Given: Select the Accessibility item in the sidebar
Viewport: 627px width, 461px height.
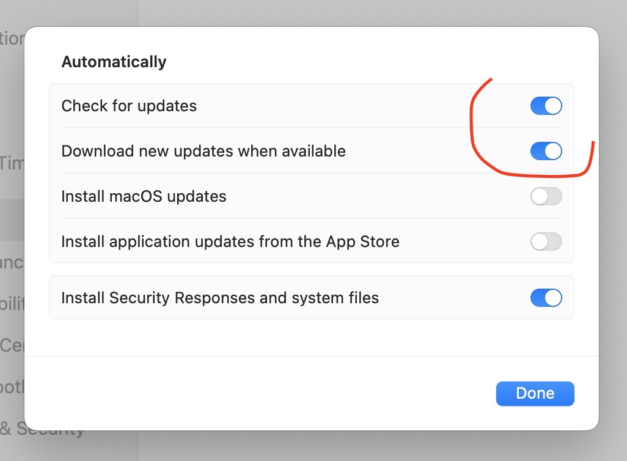Looking at the screenshot, I should pos(11,304).
